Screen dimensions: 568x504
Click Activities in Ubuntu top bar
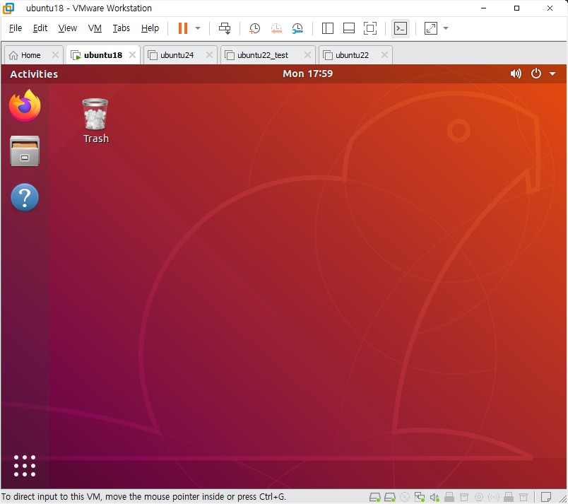tap(34, 74)
